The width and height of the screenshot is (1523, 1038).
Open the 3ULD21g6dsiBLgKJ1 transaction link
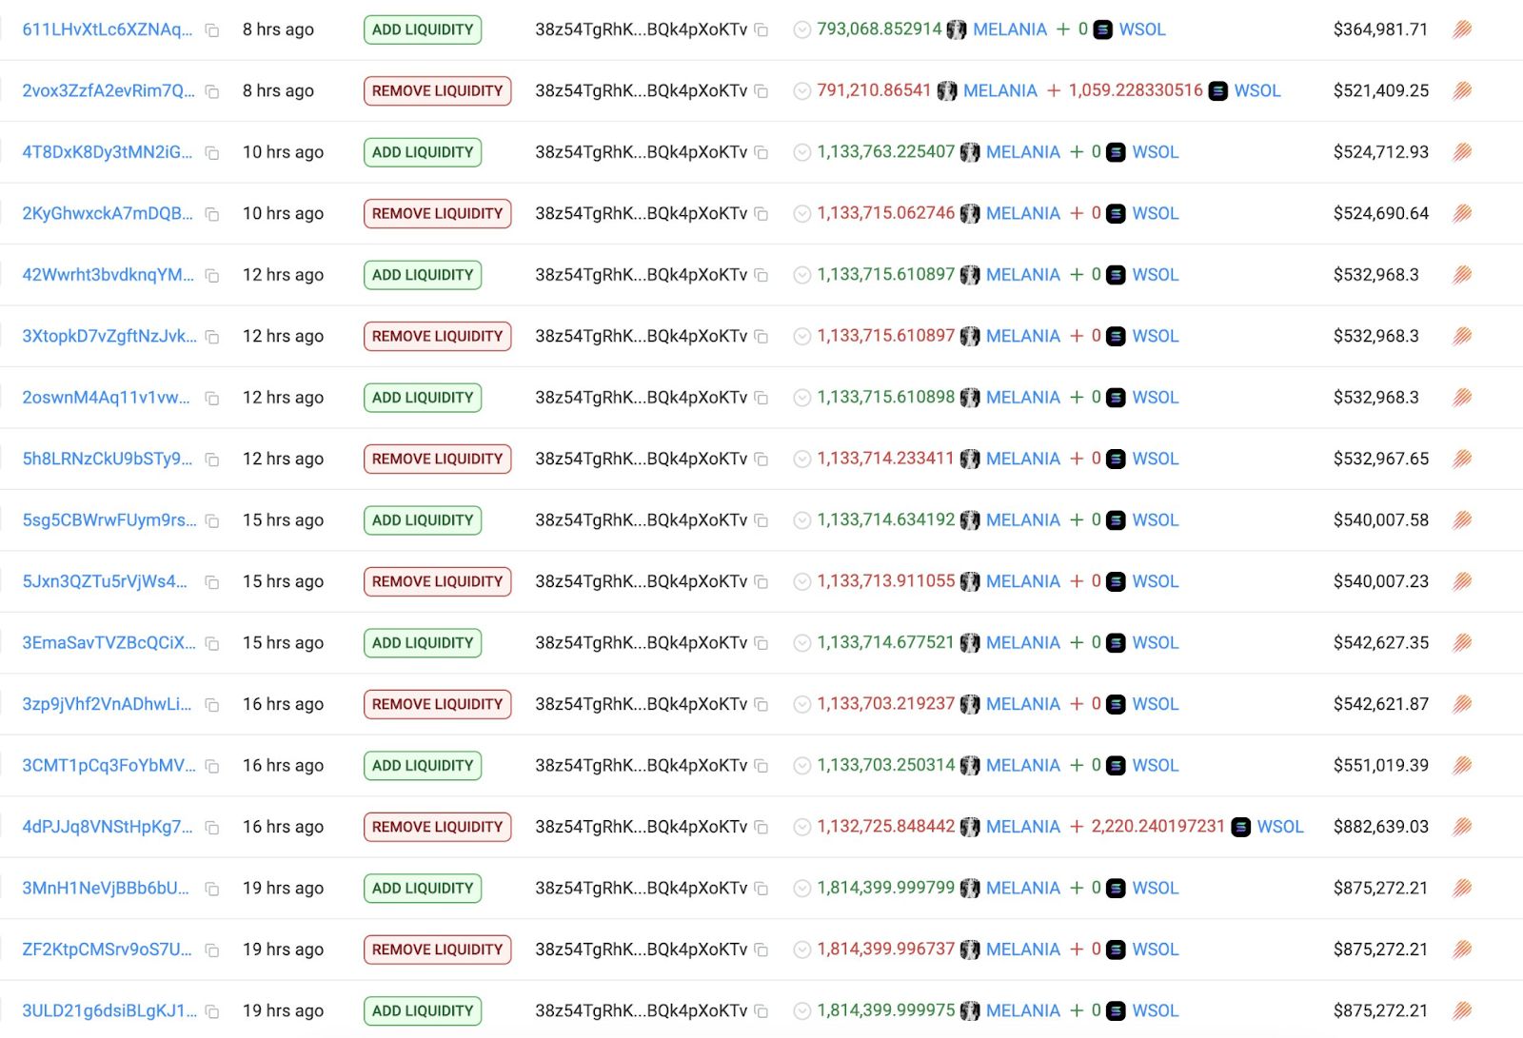coord(109,1010)
